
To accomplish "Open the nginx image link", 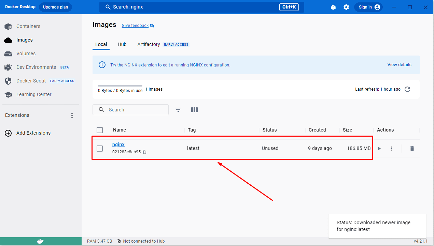I will click(118, 144).
